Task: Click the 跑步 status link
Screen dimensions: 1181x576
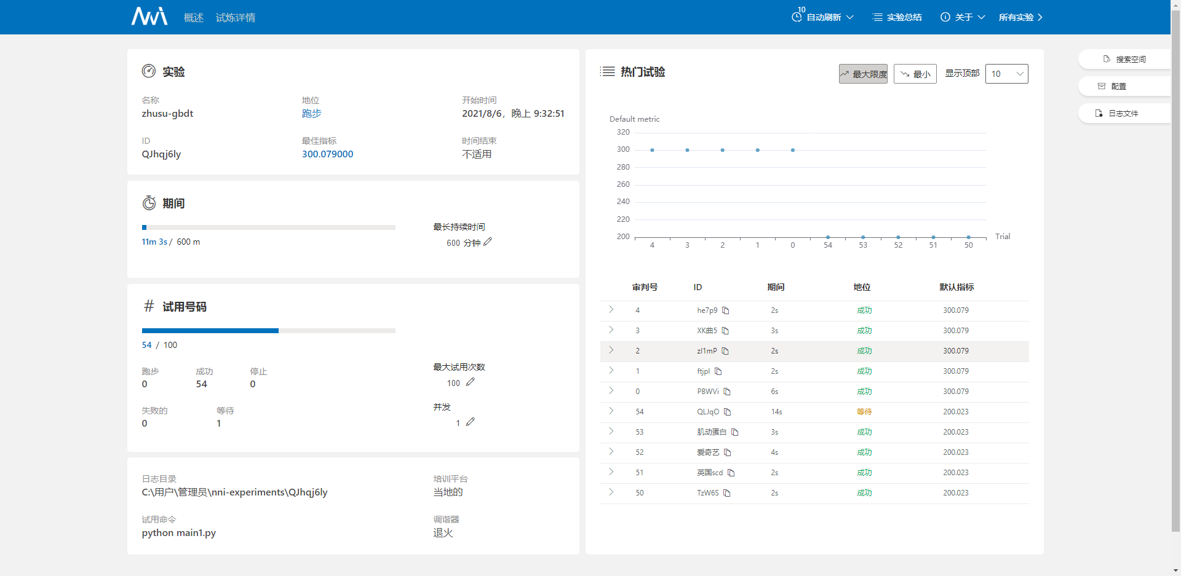Action: 311,114
